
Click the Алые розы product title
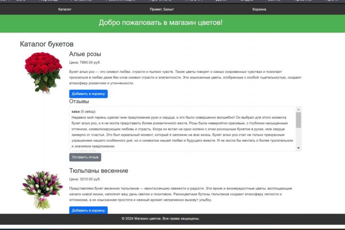85,54
